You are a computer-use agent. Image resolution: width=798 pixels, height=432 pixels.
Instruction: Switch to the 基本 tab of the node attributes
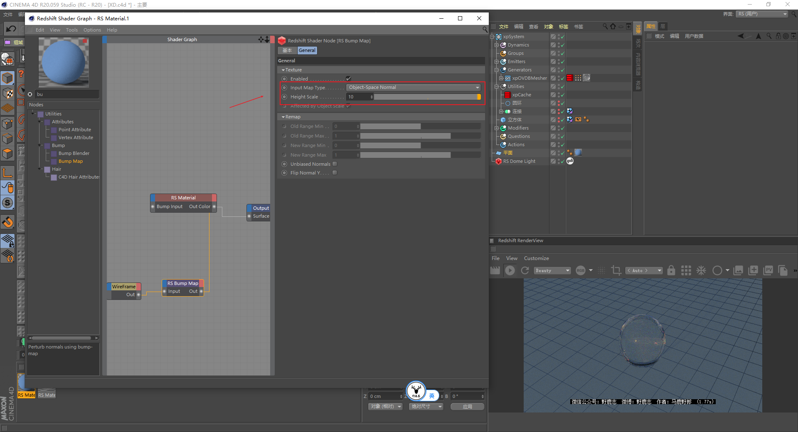pyautogui.click(x=287, y=50)
